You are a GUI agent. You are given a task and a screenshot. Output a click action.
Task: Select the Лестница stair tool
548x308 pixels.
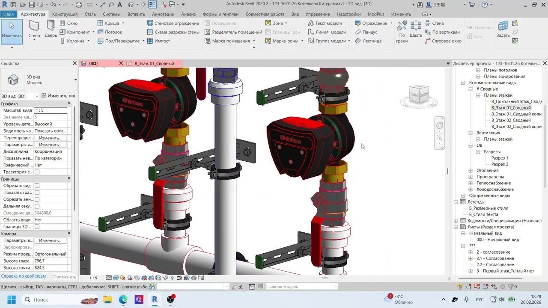(x=368, y=41)
